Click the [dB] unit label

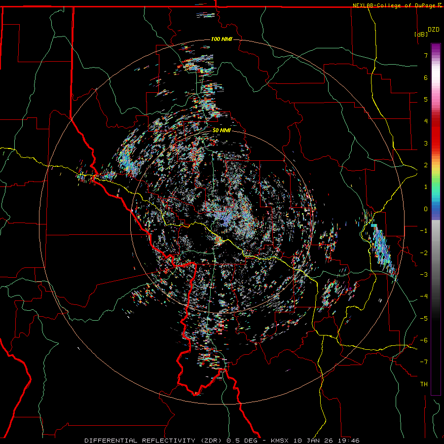point(421,34)
